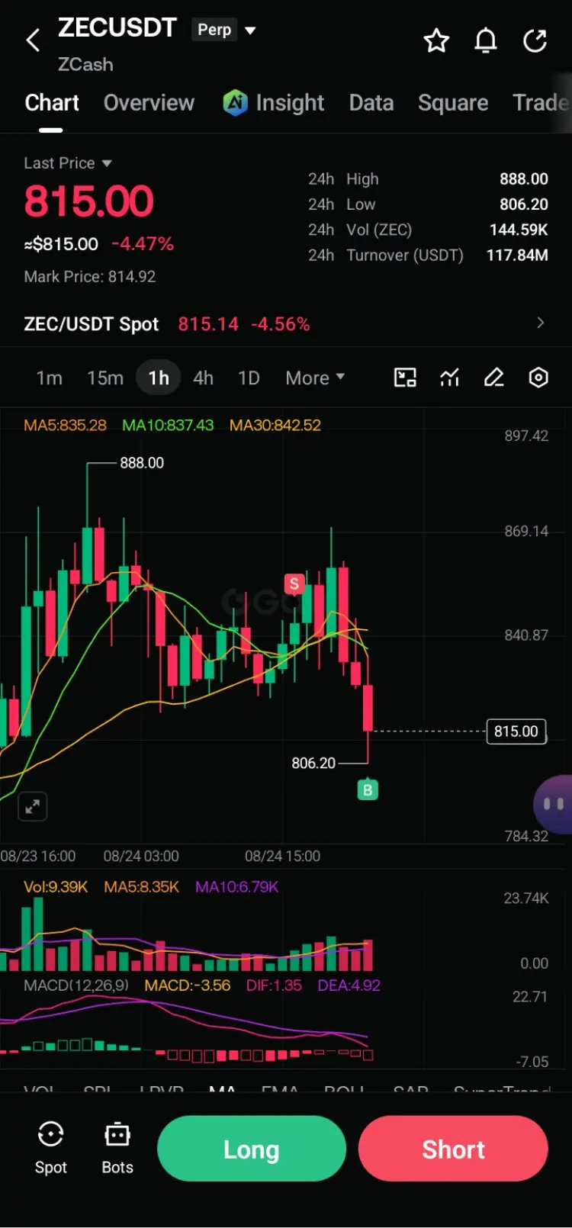
Task: Select the 1m timeframe
Action: [50, 378]
